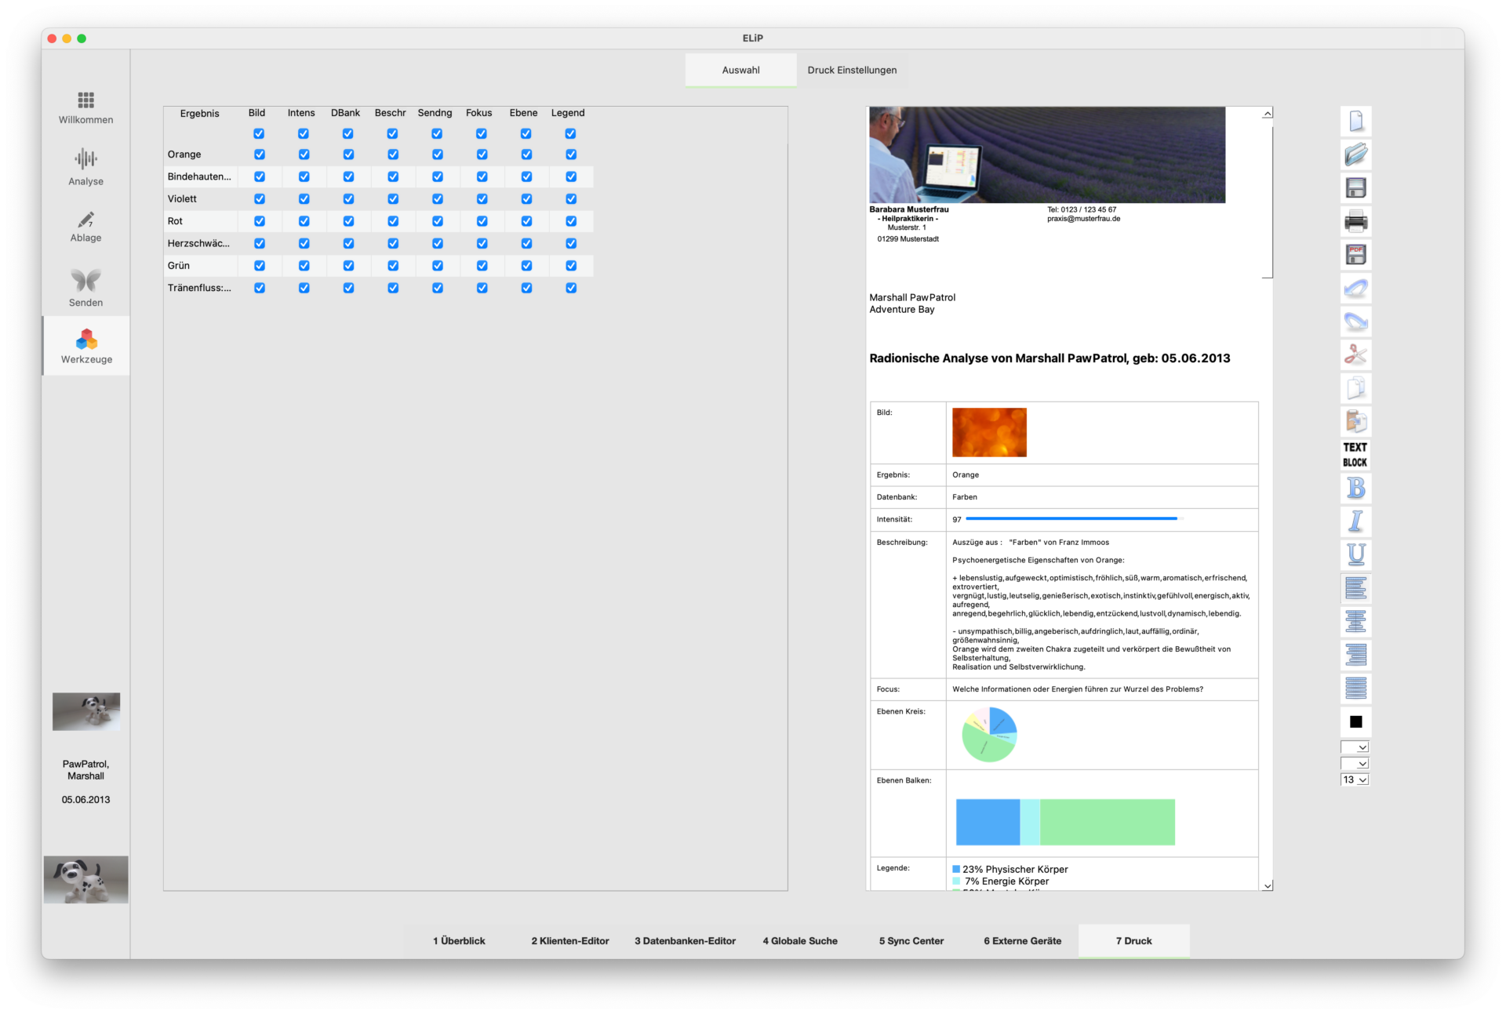The height and width of the screenshot is (1014, 1506).
Task: Click the undo arrow icon
Action: coord(1355,289)
